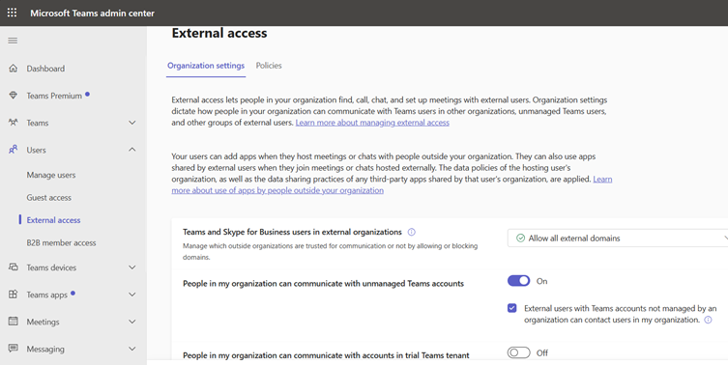The image size is (728, 365).
Task: Select External access in sidebar
Action: pyautogui.click(x=53, y=220)
